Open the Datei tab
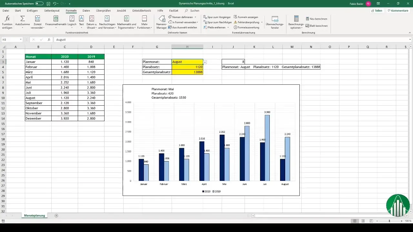Image resolution: width=413 pixels, height=232 pixels. pos(6,11)
